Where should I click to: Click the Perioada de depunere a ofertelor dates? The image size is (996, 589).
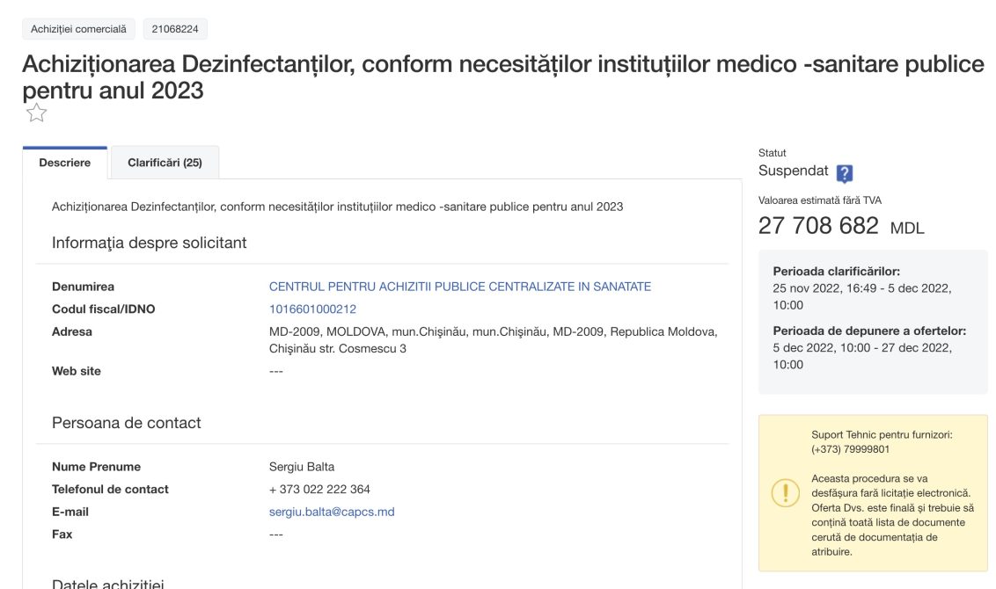[x=862, y=356]
